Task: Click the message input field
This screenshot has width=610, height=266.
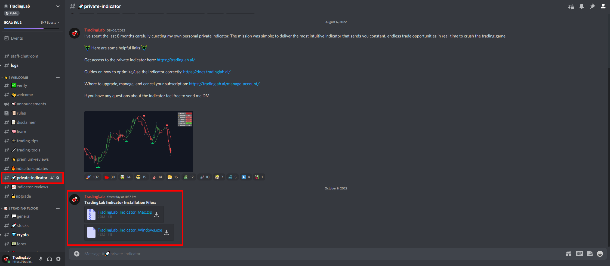Action: 299,254
